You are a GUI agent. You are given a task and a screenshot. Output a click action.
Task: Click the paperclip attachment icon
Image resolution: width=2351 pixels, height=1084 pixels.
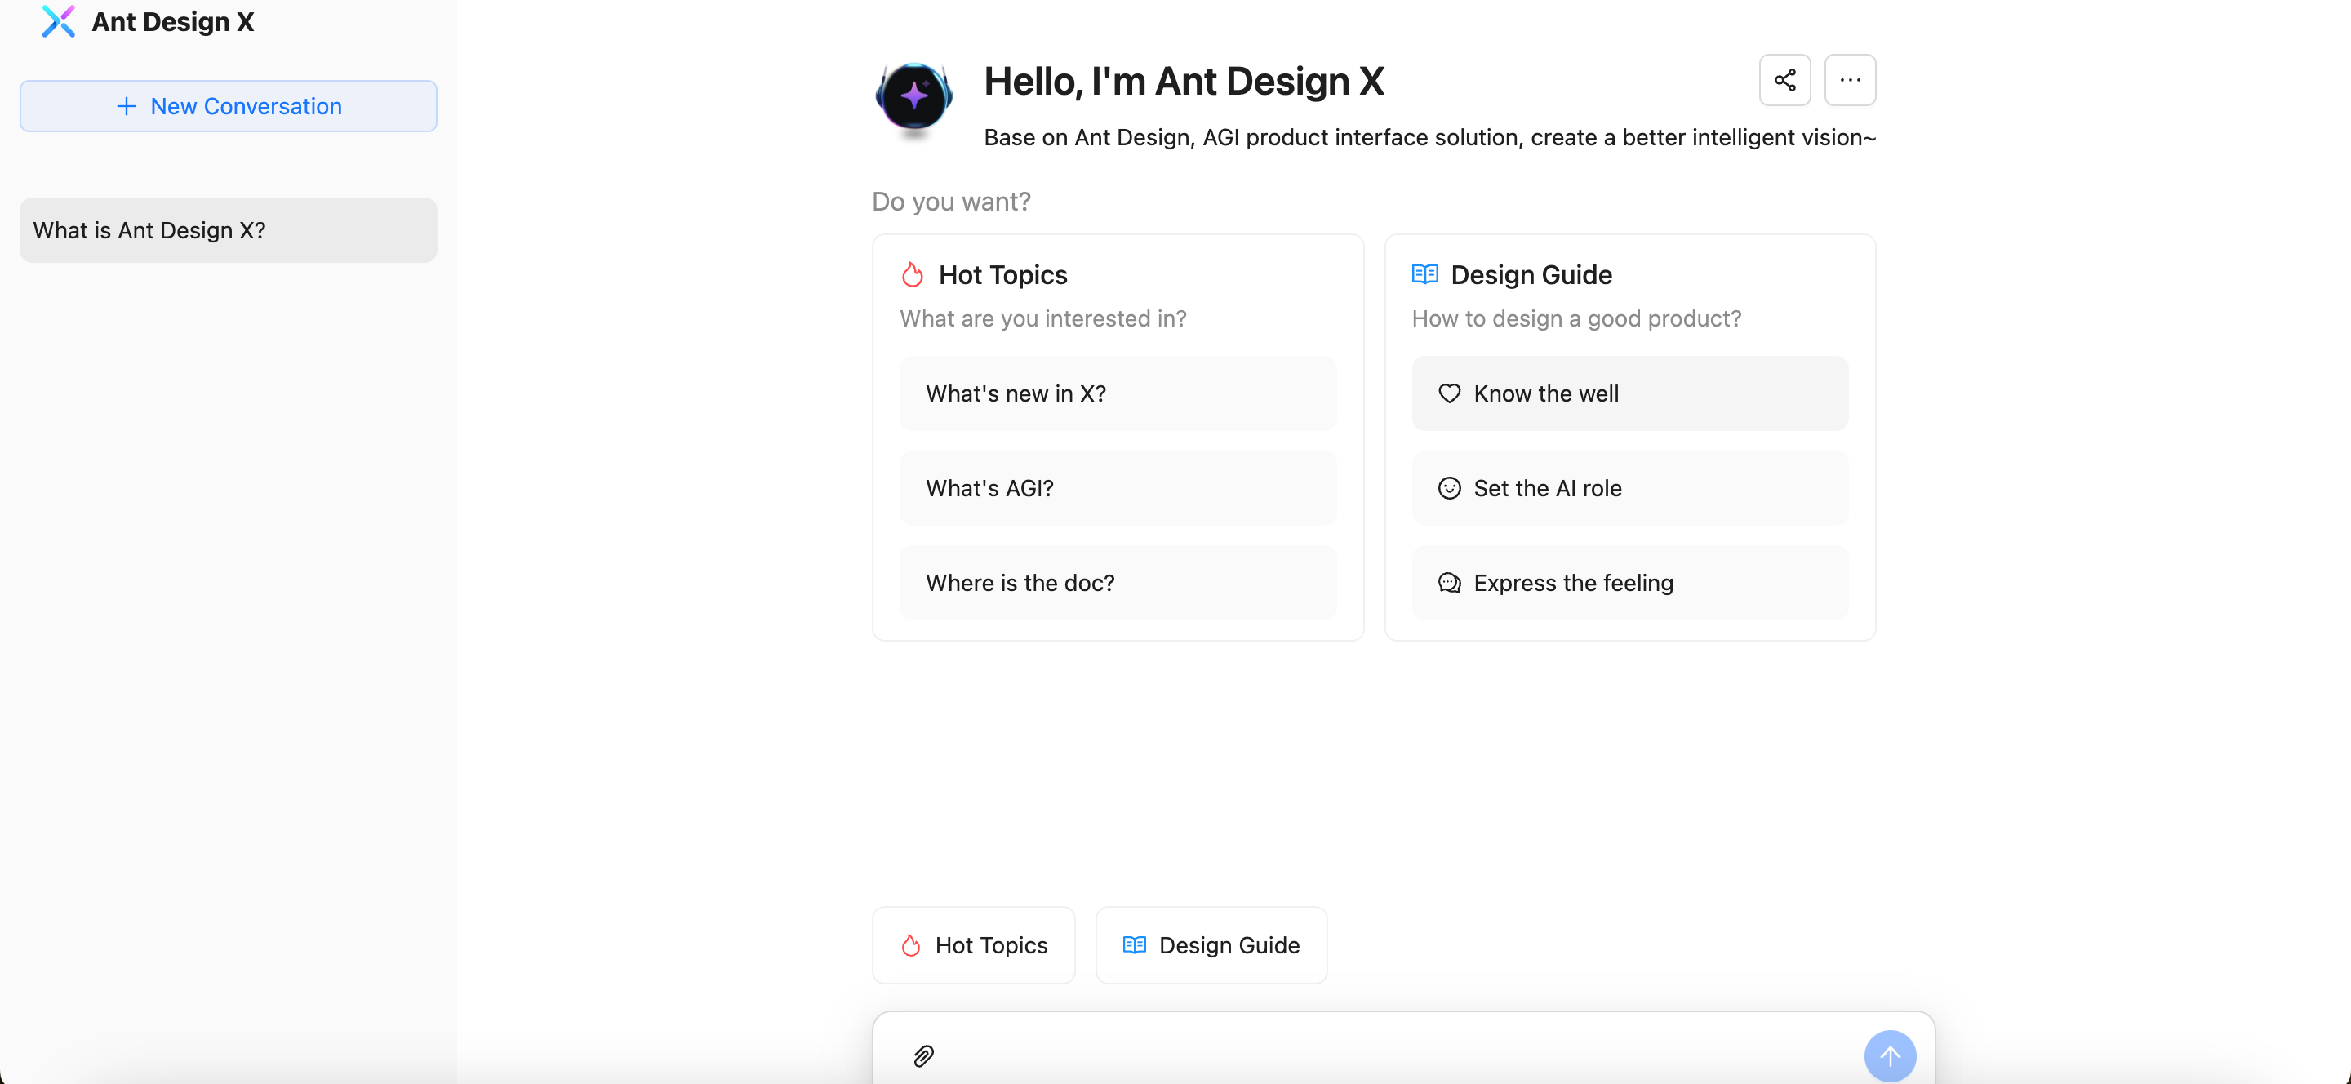click(x=922, y=1055)
